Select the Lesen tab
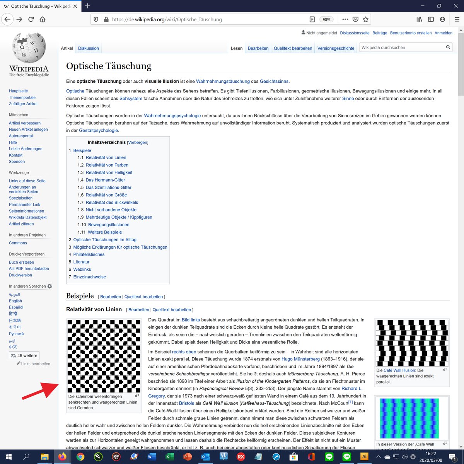 [x=237, y=48]
